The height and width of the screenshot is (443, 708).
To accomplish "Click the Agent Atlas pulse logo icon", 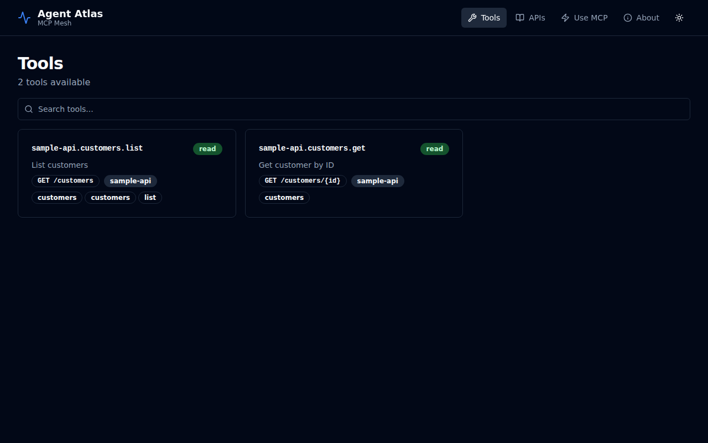I will 24,18.
